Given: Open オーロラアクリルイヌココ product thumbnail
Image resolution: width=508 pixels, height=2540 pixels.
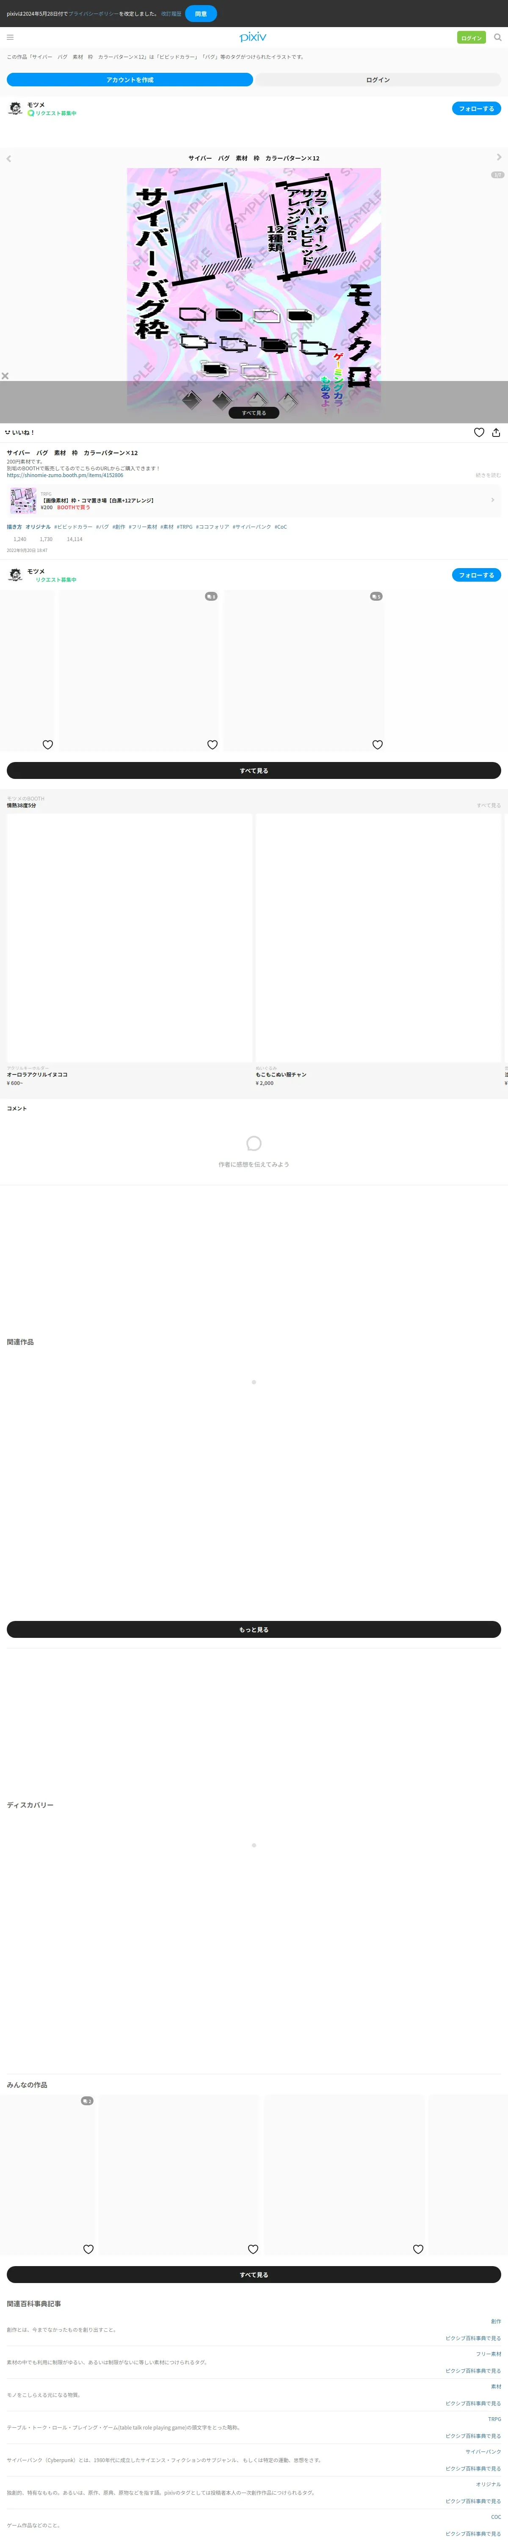Looking at the screenshot, I should 129,938.
